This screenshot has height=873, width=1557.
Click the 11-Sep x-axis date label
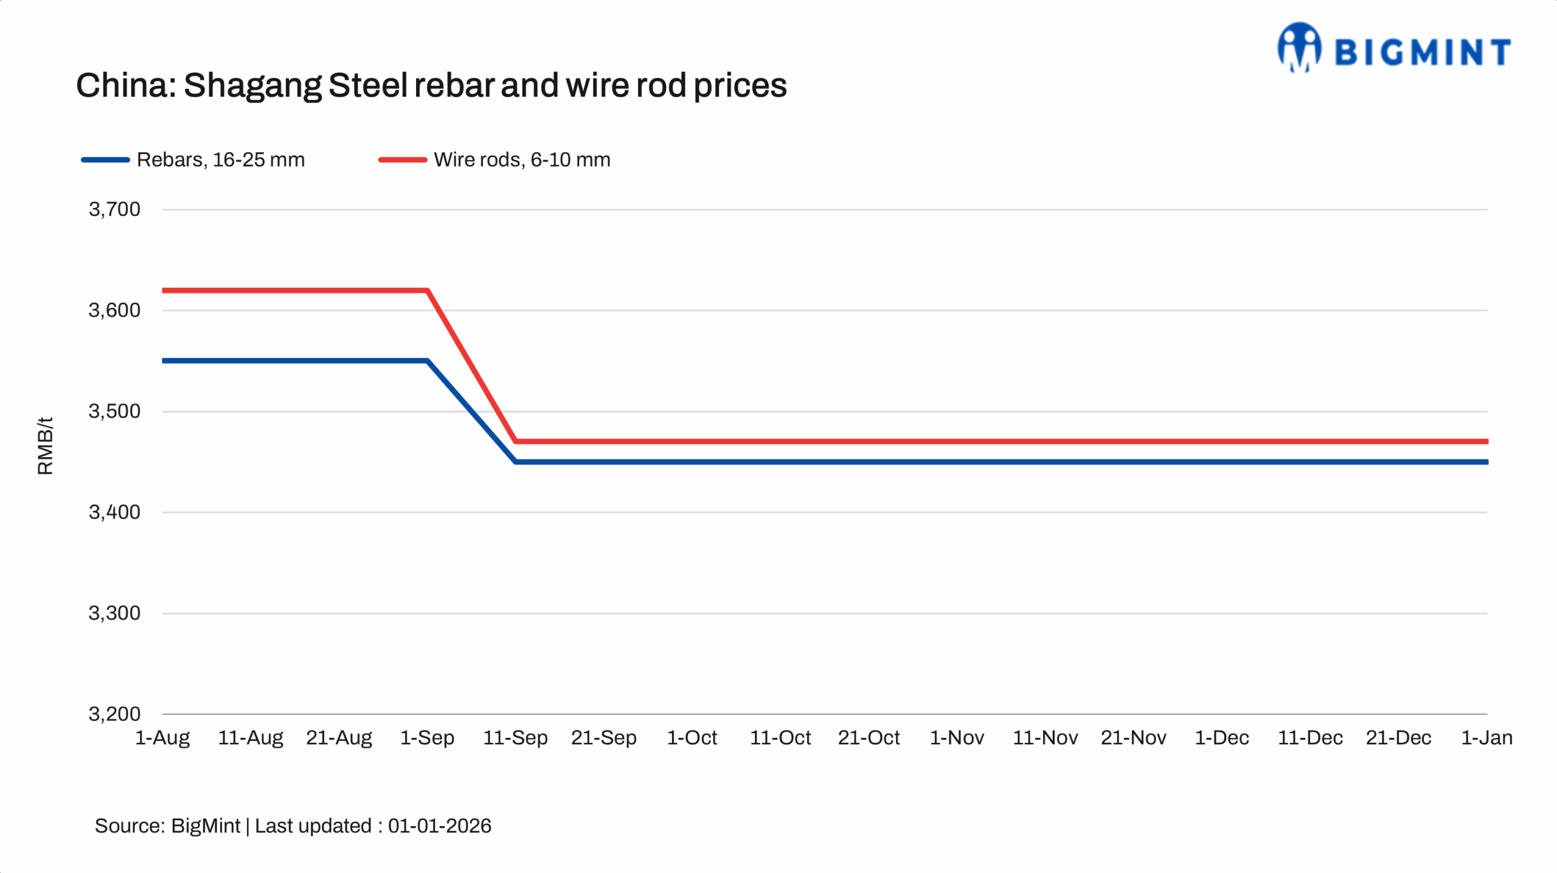pyautogui.click(x=515, y=738)
